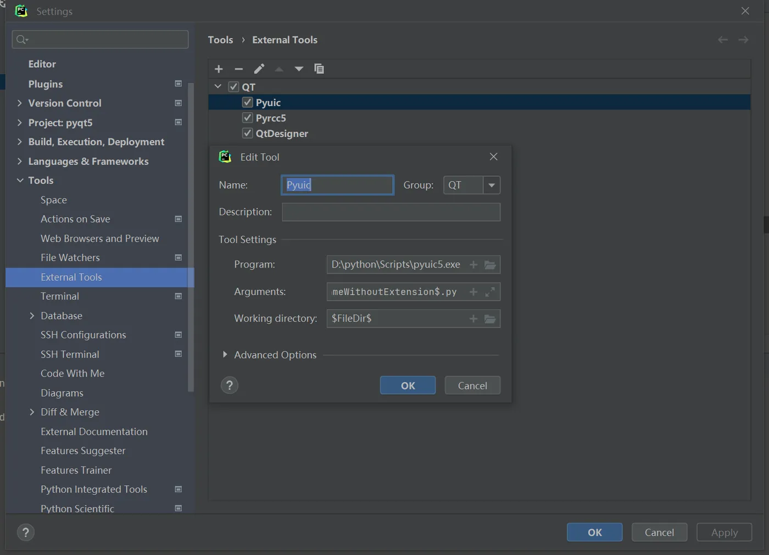Screen dimensions: 769x555
Task: Open Code With Me settings
Action: pos(73,373)
